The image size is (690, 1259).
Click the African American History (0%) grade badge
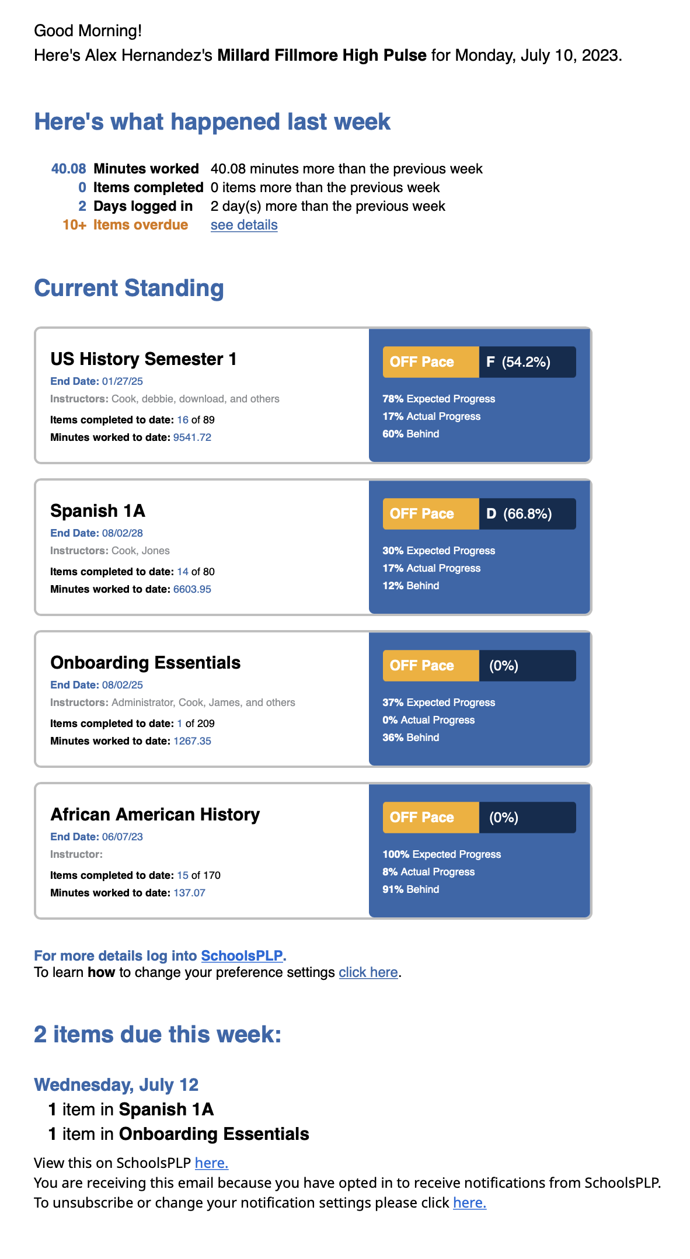coord(527,818)
